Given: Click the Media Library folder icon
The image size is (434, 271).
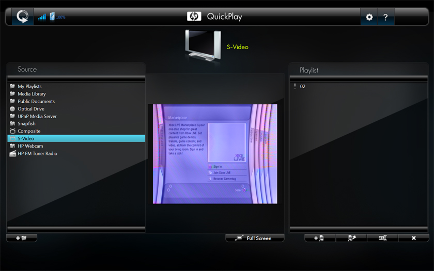Looking at the screenshot, I should (12, 94).
